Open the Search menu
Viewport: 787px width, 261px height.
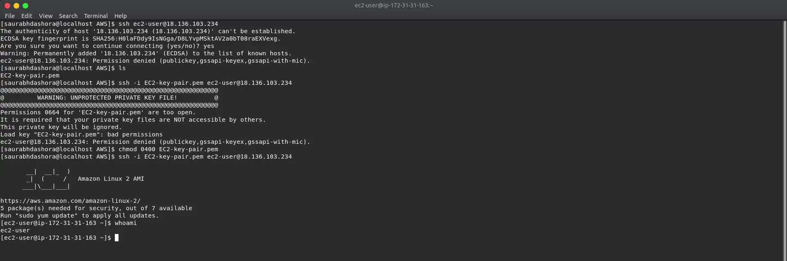(x=68, y=16)
